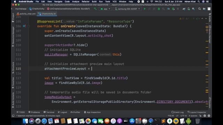Open the Logcat tool window

click(x=62, y=112)
